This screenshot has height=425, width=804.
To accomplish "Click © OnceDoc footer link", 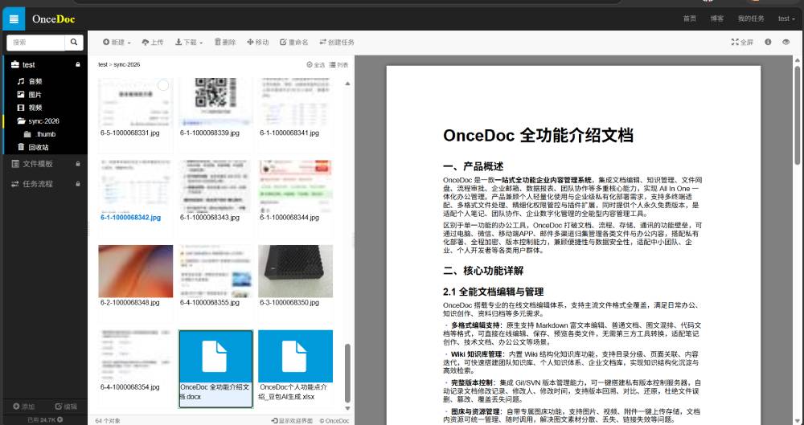I will coord(334,421).
